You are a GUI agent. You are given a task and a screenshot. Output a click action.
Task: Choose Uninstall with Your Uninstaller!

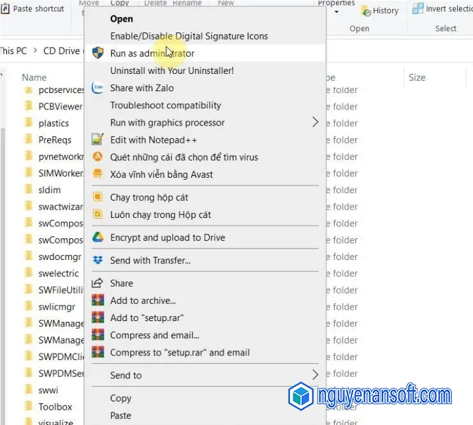[x=172, y=71]
